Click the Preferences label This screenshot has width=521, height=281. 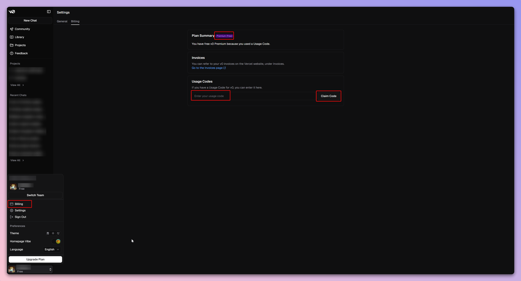[17, 226]
